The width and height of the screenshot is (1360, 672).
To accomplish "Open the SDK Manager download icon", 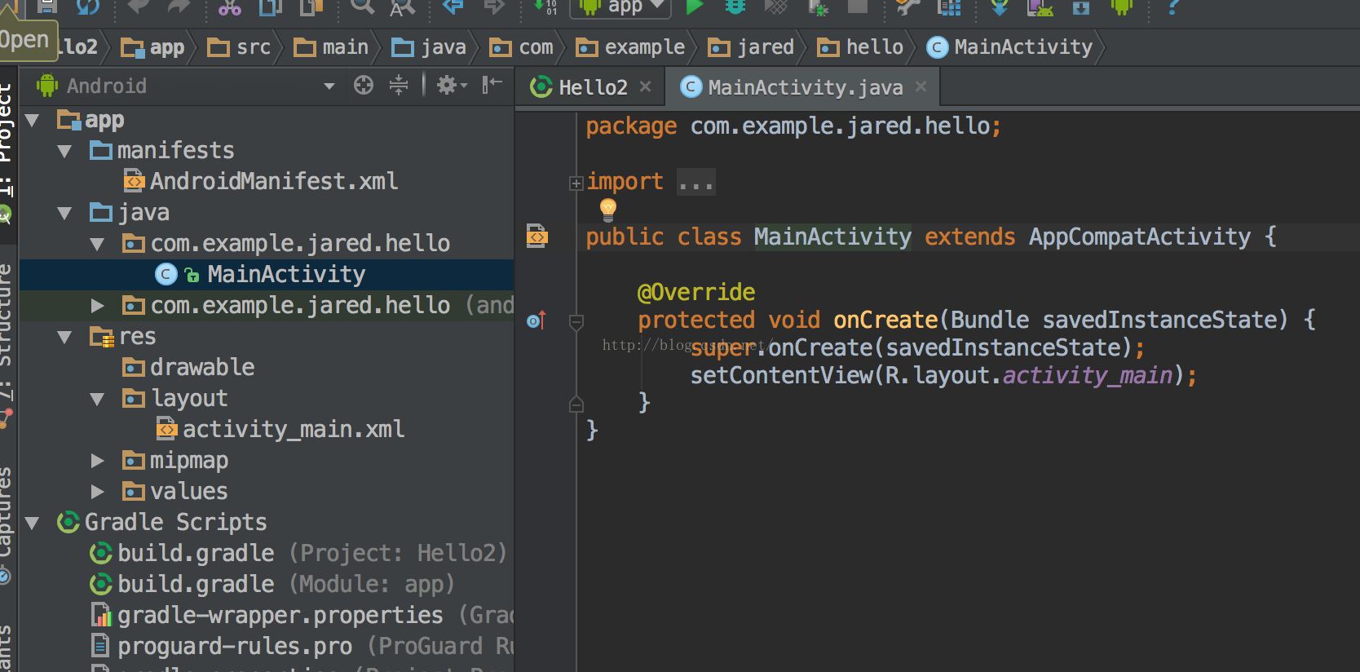I will 1081,7.
